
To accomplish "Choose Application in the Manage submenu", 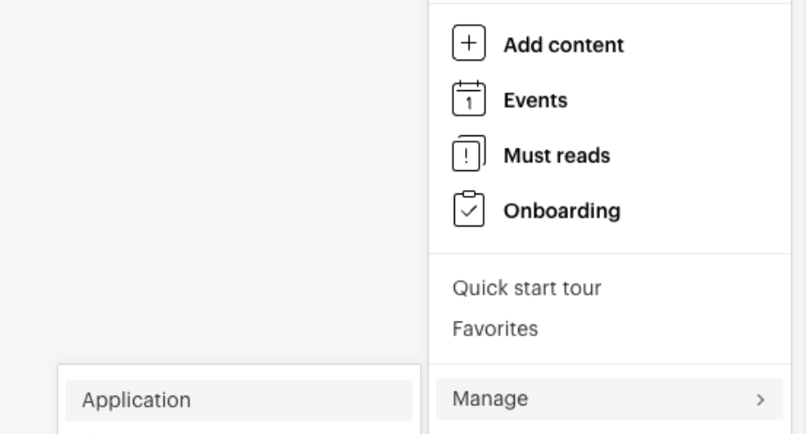I will [137, 400].
